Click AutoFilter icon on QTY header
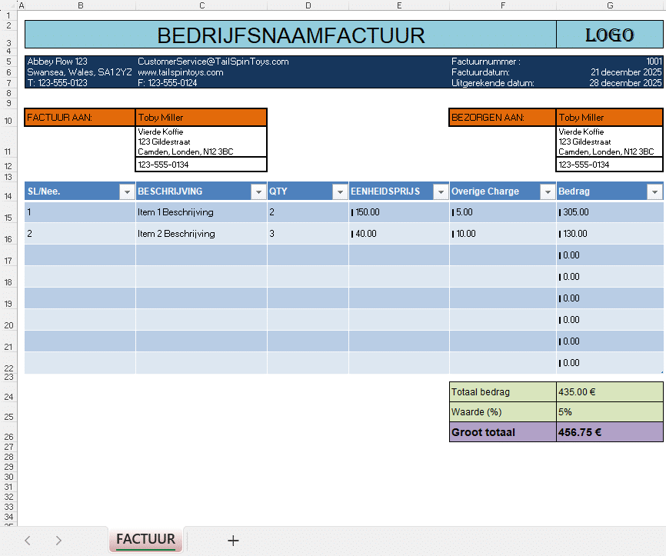 340,191
